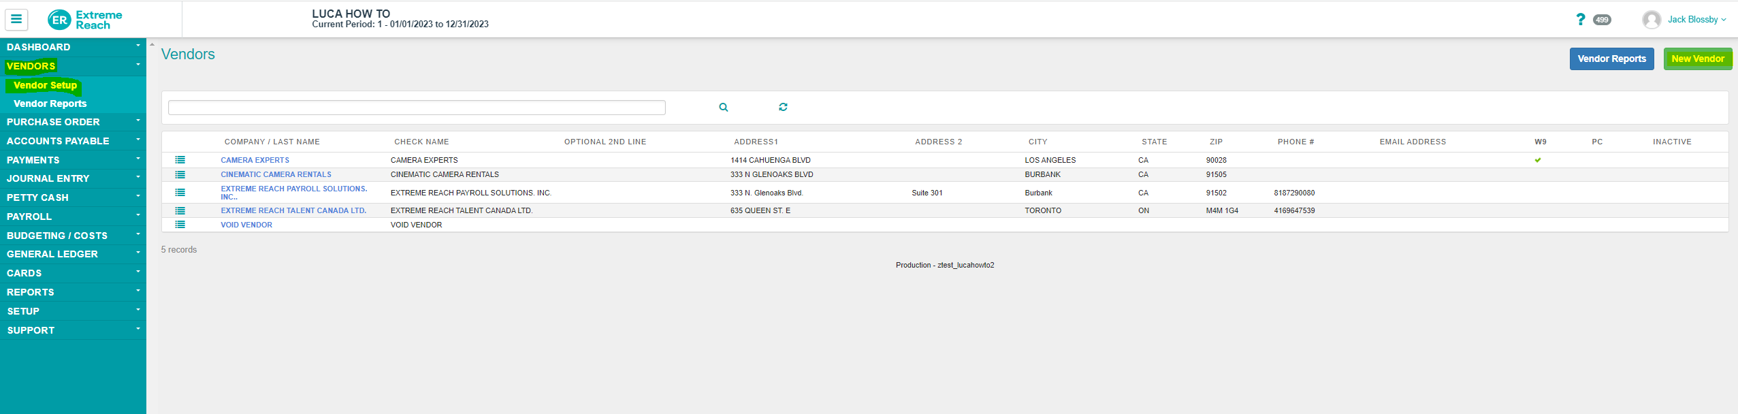
Task: Open the EXTREME REACH TALENT CANADA LTD. link
Action: pyautogui.click(x=293, y=210)
